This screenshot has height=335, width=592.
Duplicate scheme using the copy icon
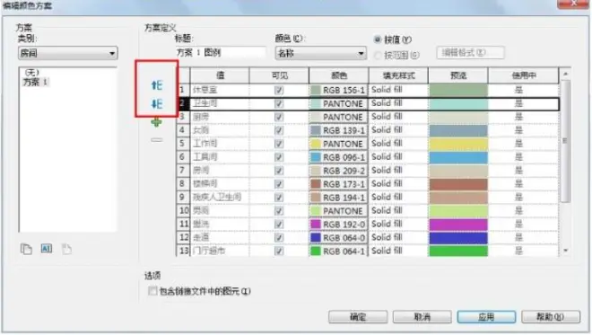pyautogui.click(x=26, y=249)
